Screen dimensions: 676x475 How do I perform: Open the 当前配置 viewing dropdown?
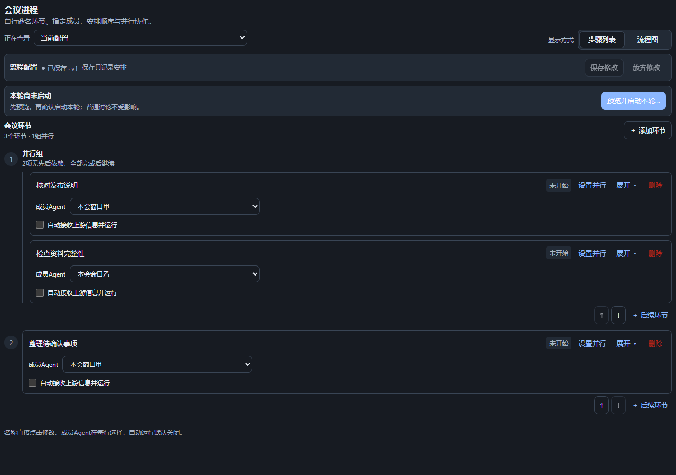coord(140,38)
